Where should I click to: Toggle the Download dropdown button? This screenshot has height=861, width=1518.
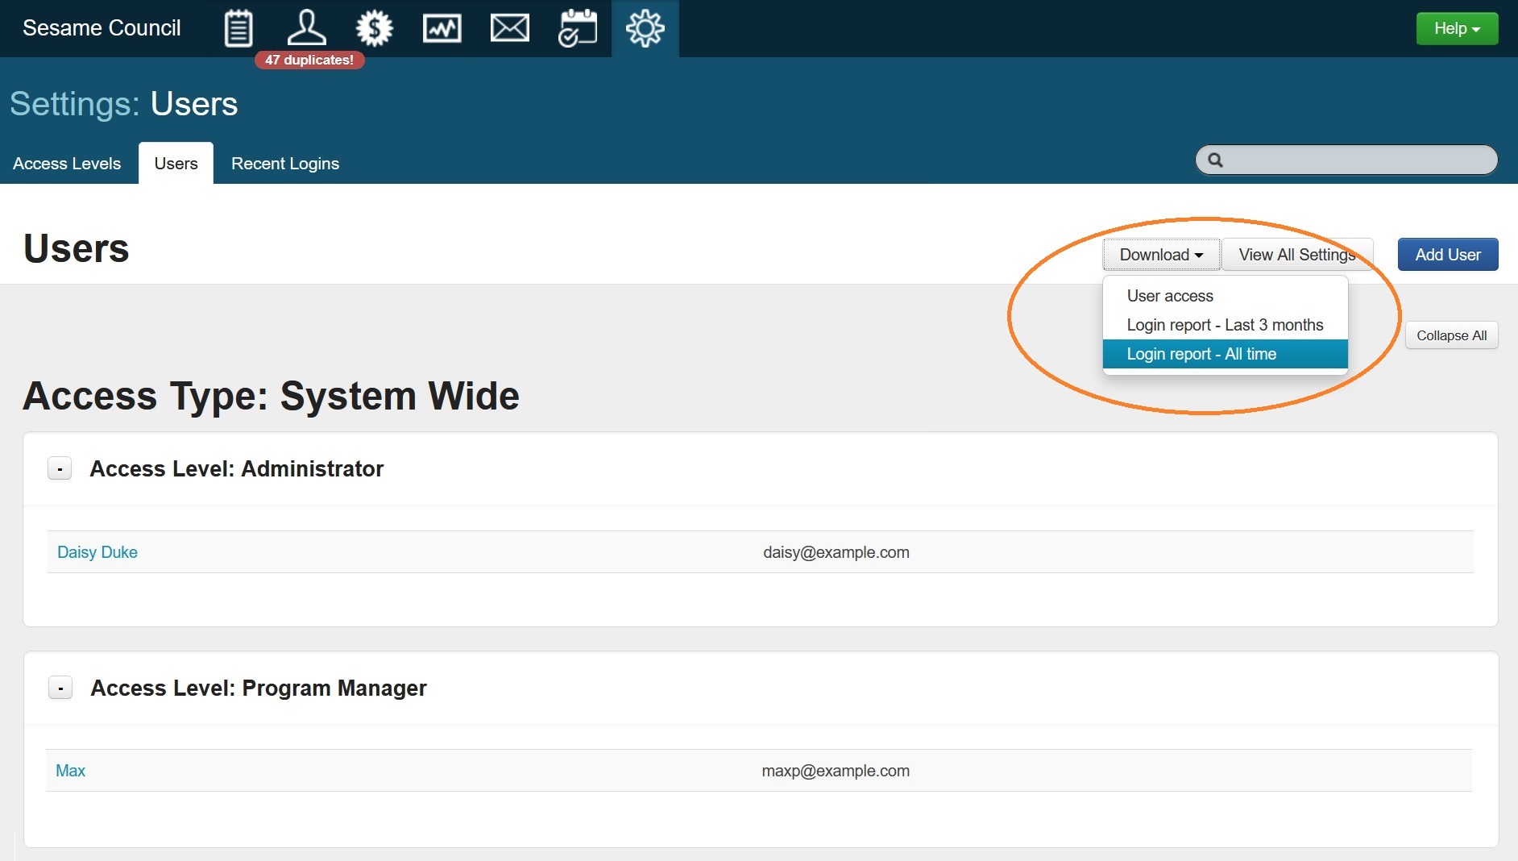(x=1160, y=255)
